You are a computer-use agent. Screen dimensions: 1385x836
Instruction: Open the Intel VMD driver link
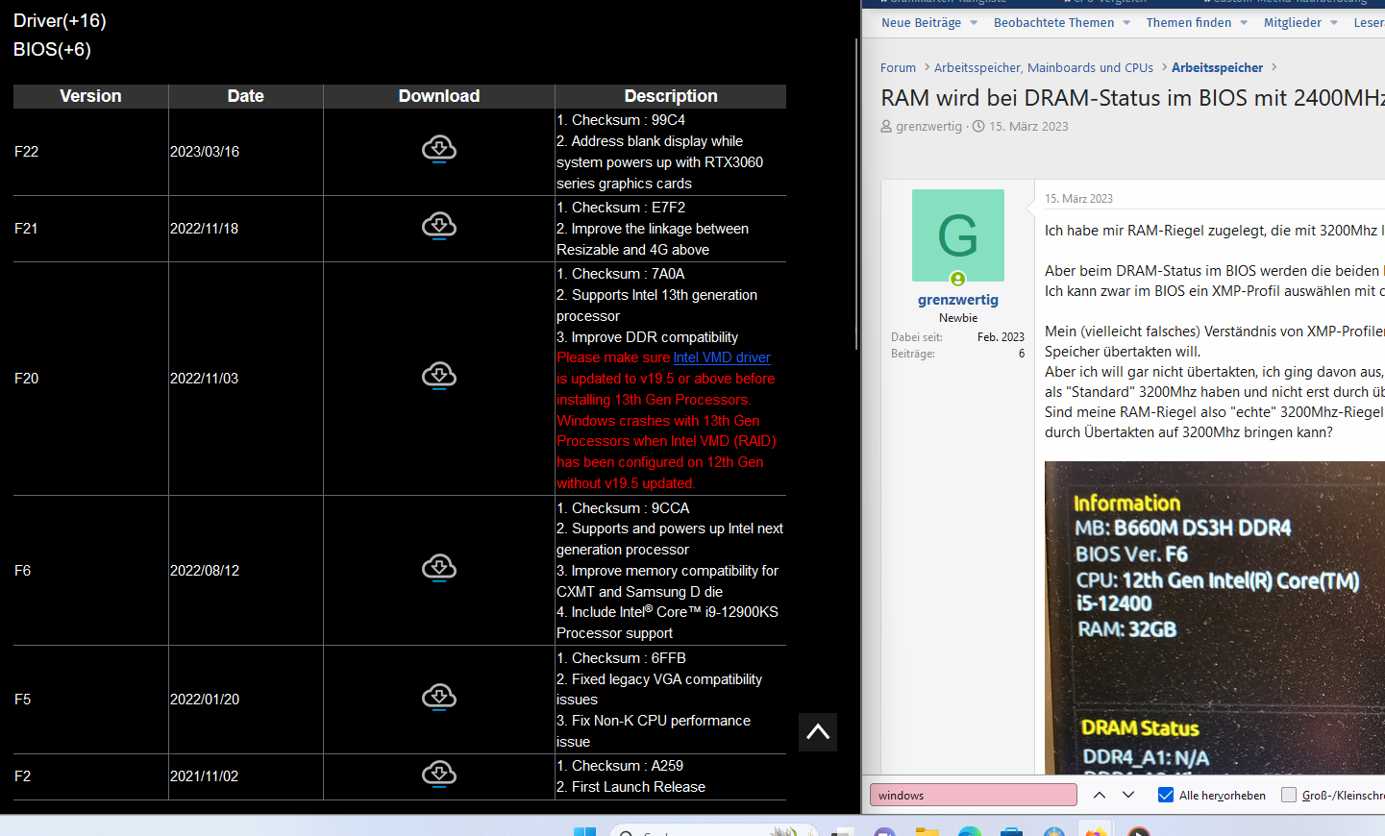[x=722, y=357]
